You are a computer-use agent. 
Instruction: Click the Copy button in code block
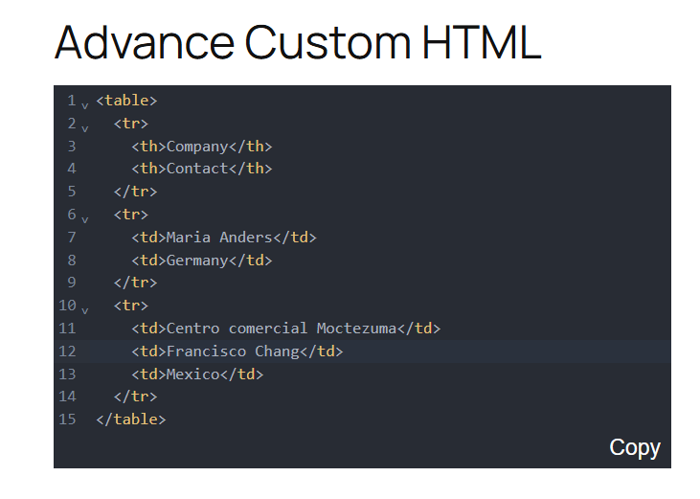[x=634, y=447]
